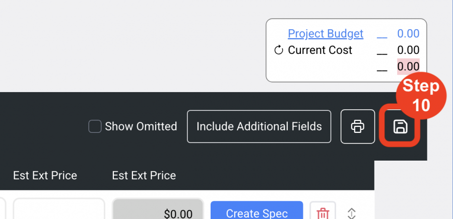The image size is (453, 219).
Task: Refresh the Current Cost with circular arrow
Action: [279, 50]
